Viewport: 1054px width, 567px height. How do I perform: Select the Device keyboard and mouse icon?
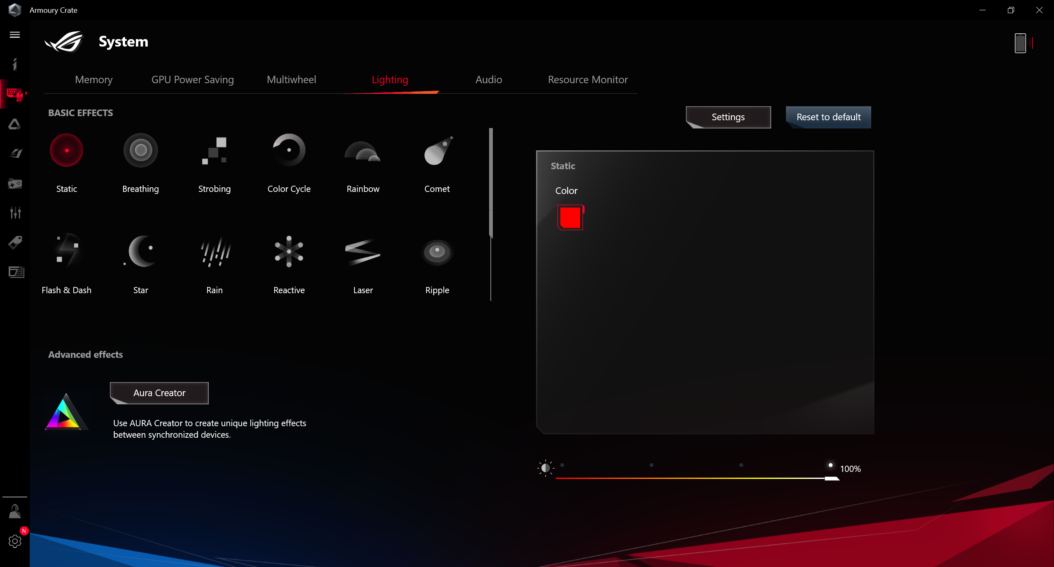coord(15,94)
